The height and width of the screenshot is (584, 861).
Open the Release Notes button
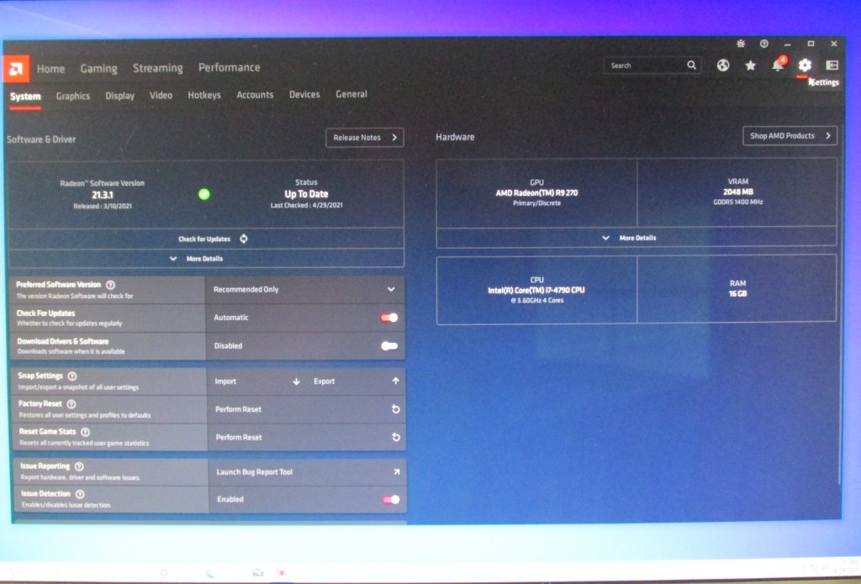click(365, 138)
